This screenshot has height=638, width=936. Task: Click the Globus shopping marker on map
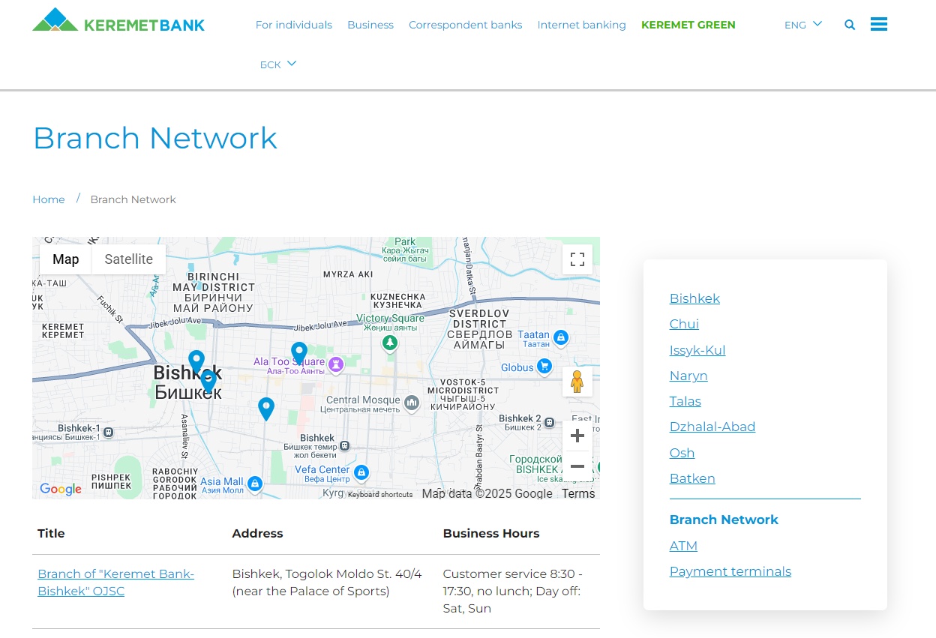point(544,367)
